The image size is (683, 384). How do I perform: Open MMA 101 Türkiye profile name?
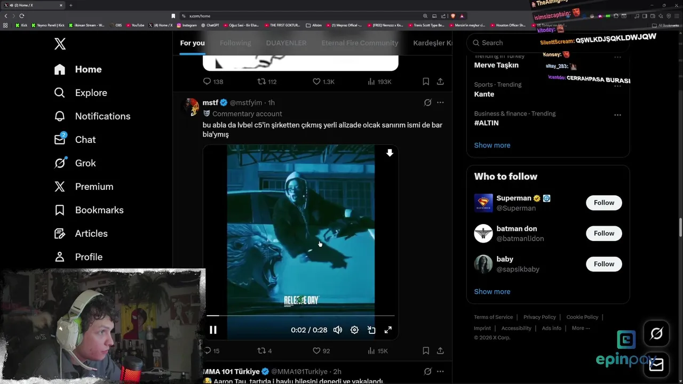pos(231,372)
